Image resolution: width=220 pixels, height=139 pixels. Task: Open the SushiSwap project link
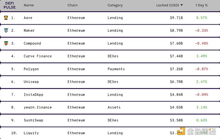[x=33, y=120]
